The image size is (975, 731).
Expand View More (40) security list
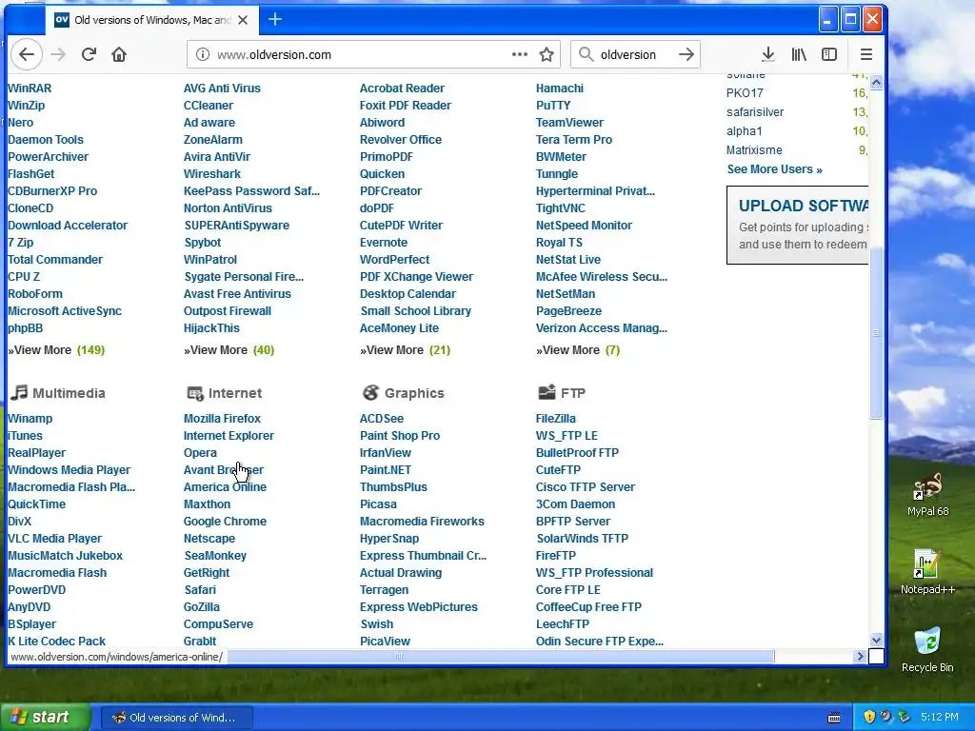click(x=229, y=350)
